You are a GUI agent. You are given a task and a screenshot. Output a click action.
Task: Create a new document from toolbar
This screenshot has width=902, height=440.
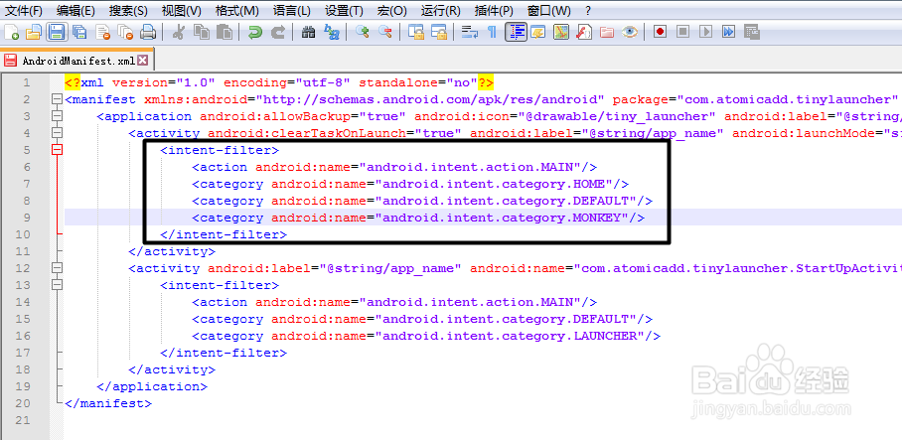pos(12,32)
